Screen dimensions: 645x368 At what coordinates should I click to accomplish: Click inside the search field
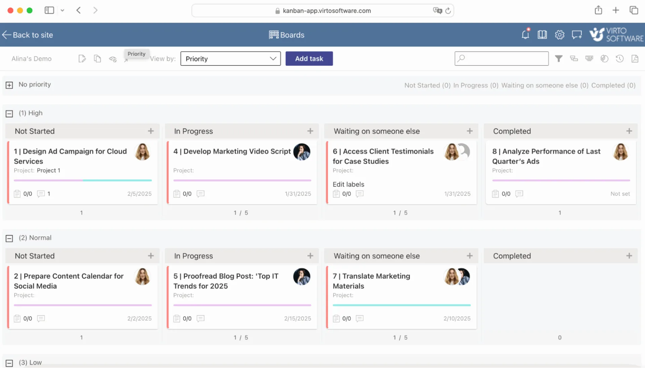[x=501, y=58]
